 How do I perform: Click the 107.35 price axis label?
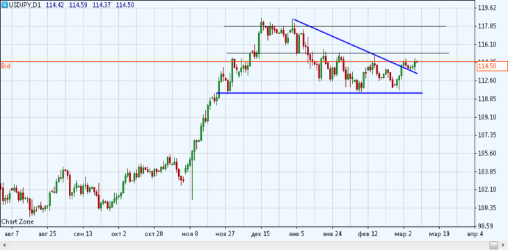pyautogui.click(x=487, y=135)
